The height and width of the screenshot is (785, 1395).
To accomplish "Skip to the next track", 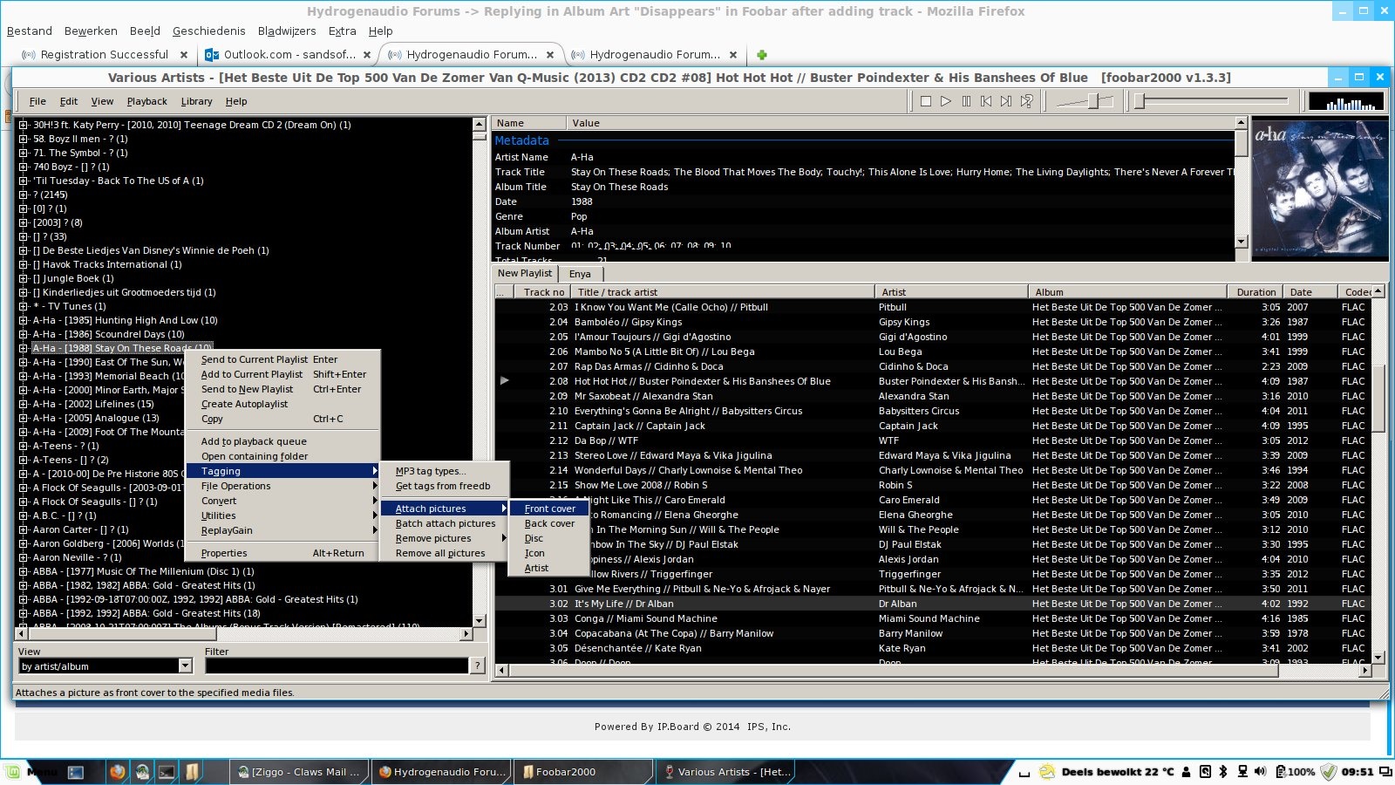I will 1006,101.
